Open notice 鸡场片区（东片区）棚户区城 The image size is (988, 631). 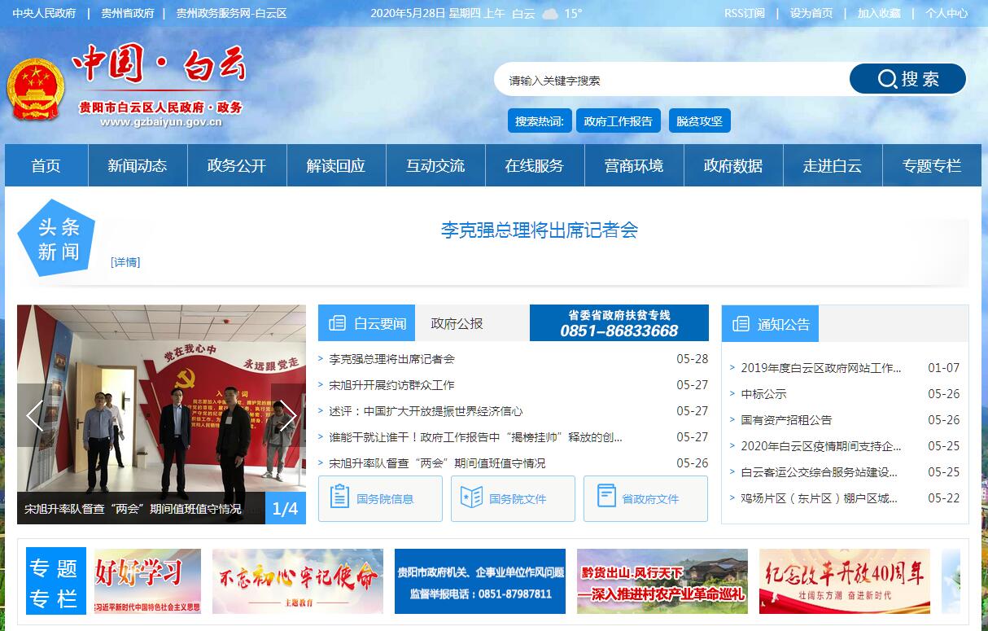click(x=819, y=498)
